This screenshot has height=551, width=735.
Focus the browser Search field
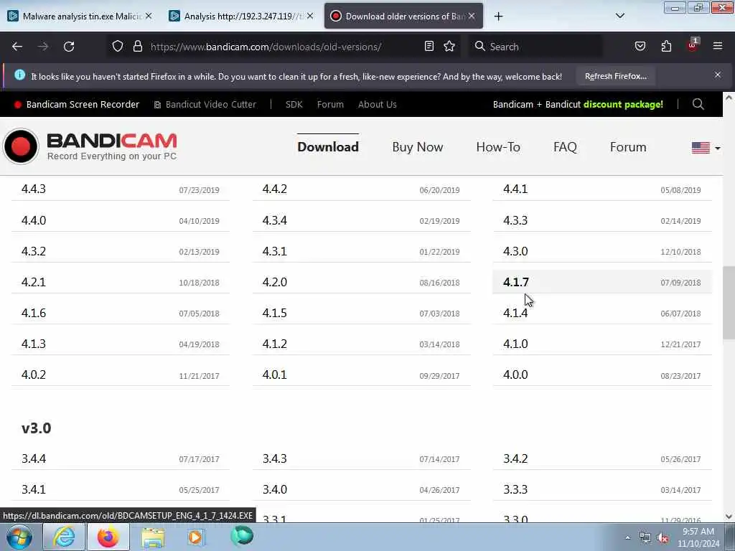(x=535, y=47)
